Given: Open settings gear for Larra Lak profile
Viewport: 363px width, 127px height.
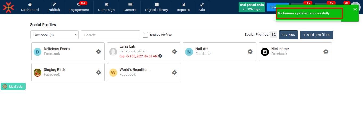Looking at the screenshot, I should 174,51.
